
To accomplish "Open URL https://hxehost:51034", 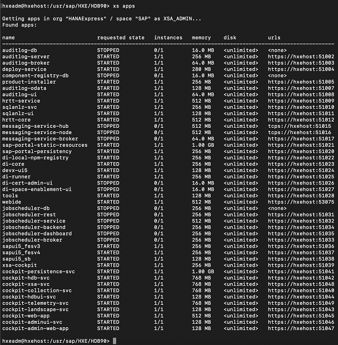I will pyautogui.click(x=301, y=228).
